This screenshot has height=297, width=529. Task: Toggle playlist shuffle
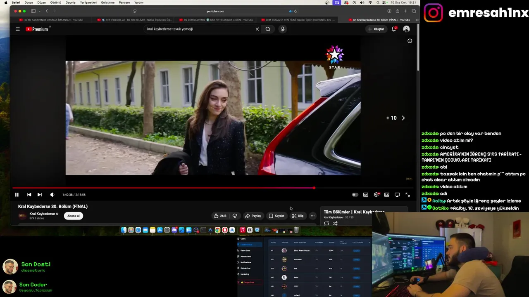point(335,224)
